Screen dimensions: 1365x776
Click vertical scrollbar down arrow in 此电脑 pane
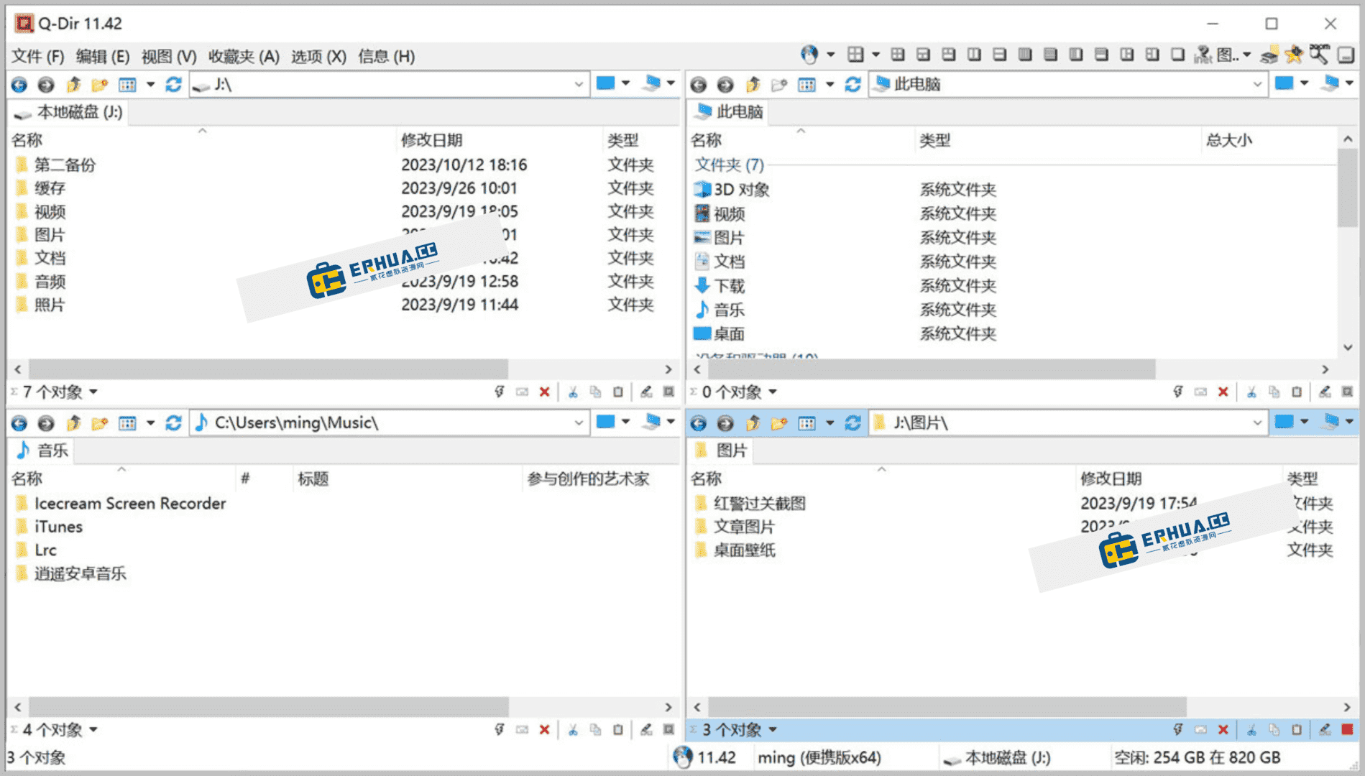pyautogui.click(x=1348, y=347)
